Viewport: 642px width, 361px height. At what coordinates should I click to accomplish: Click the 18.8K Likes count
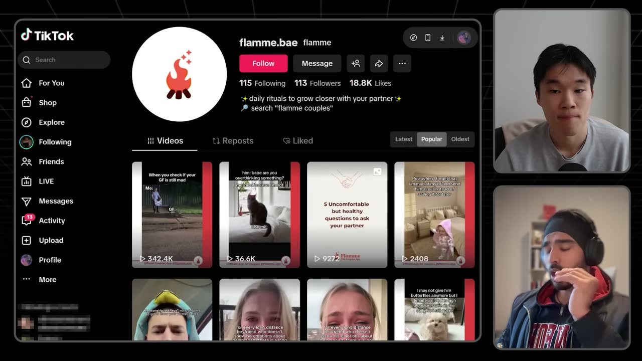pyautogui.click(x=370, y=83)
